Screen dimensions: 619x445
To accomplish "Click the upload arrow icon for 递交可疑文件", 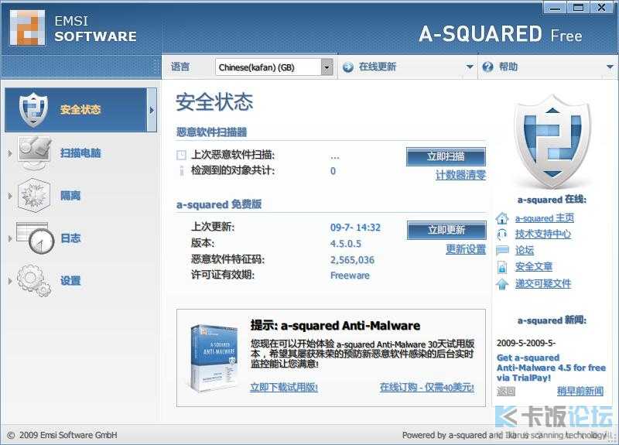I will click(502, 284).
